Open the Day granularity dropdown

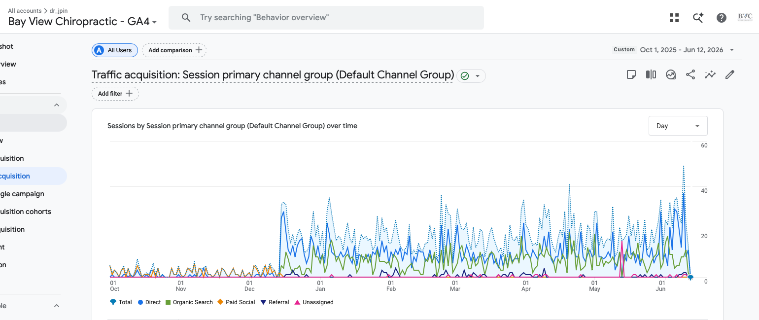678,126
